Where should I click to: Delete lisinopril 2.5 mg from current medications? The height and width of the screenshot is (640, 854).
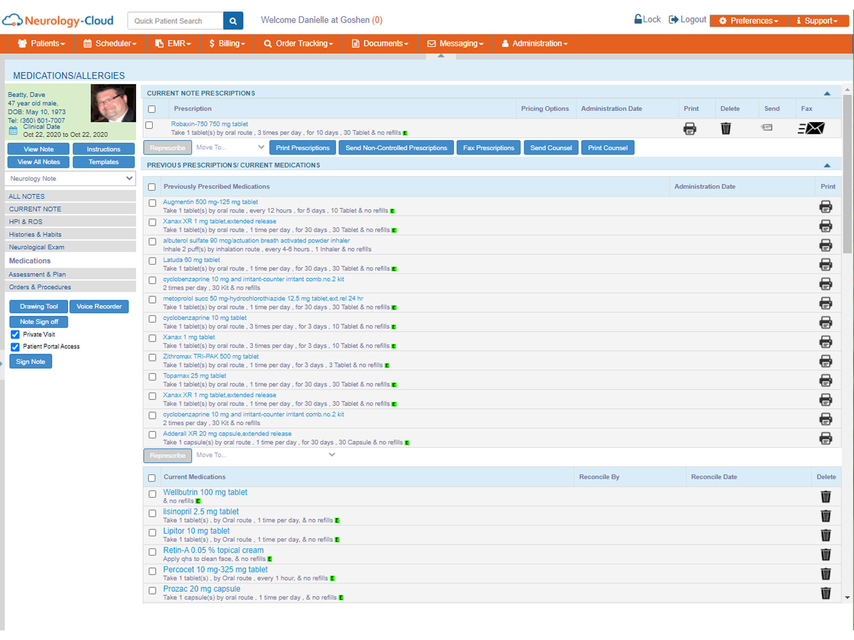(x=826, y=516)
